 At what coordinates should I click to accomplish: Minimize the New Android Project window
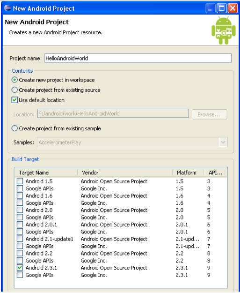210,8
